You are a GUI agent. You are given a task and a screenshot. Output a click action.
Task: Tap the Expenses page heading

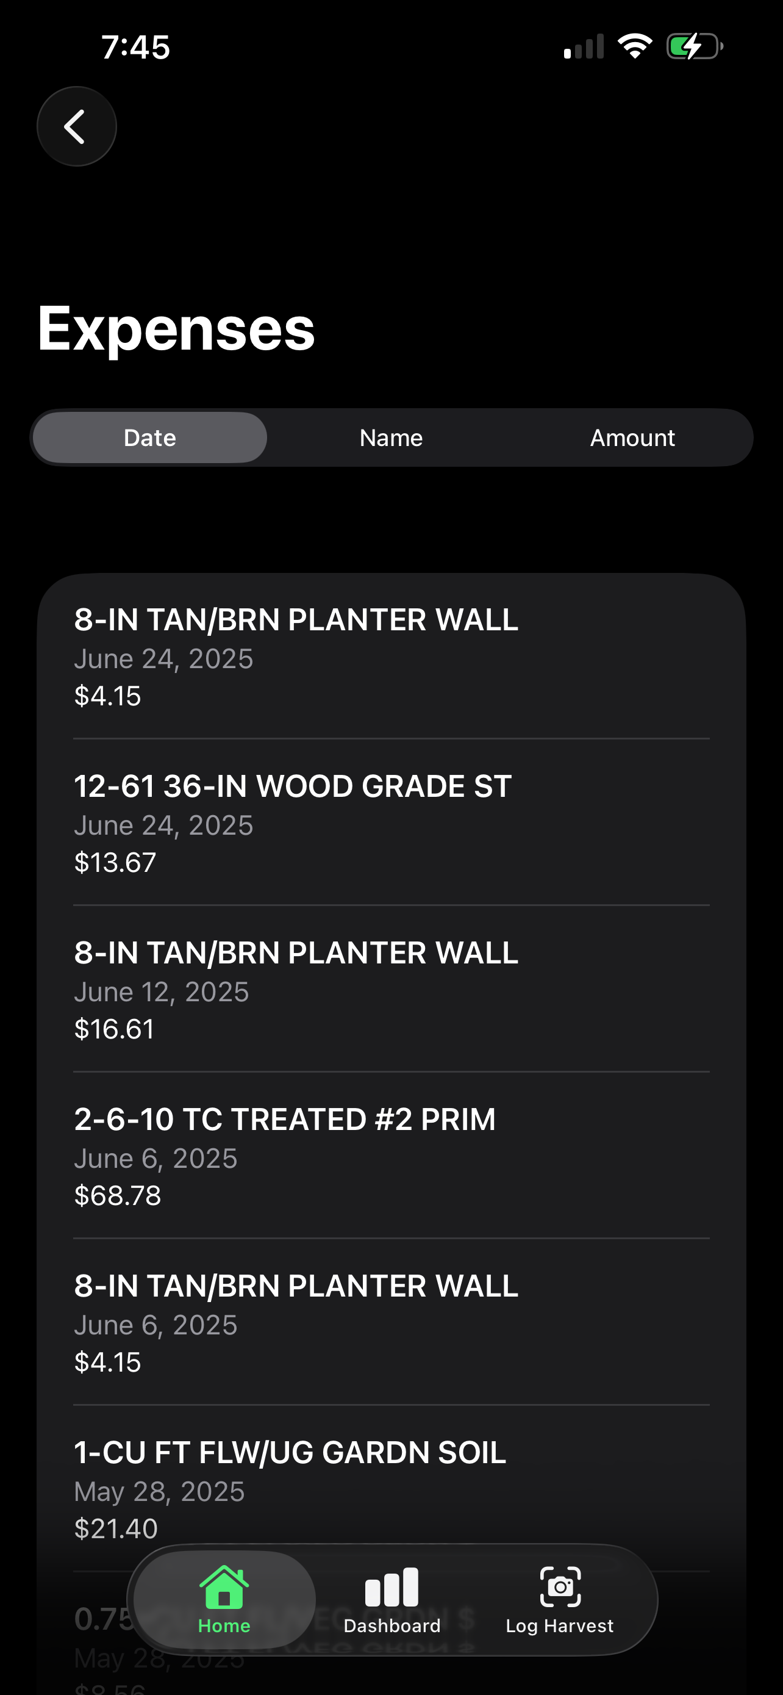pos(176,328)
